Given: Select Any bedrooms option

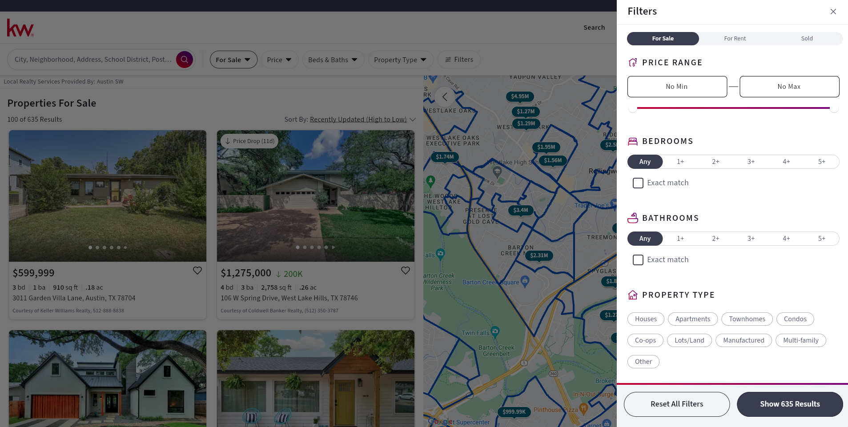Looking at the screenshot, I should 645,162.
